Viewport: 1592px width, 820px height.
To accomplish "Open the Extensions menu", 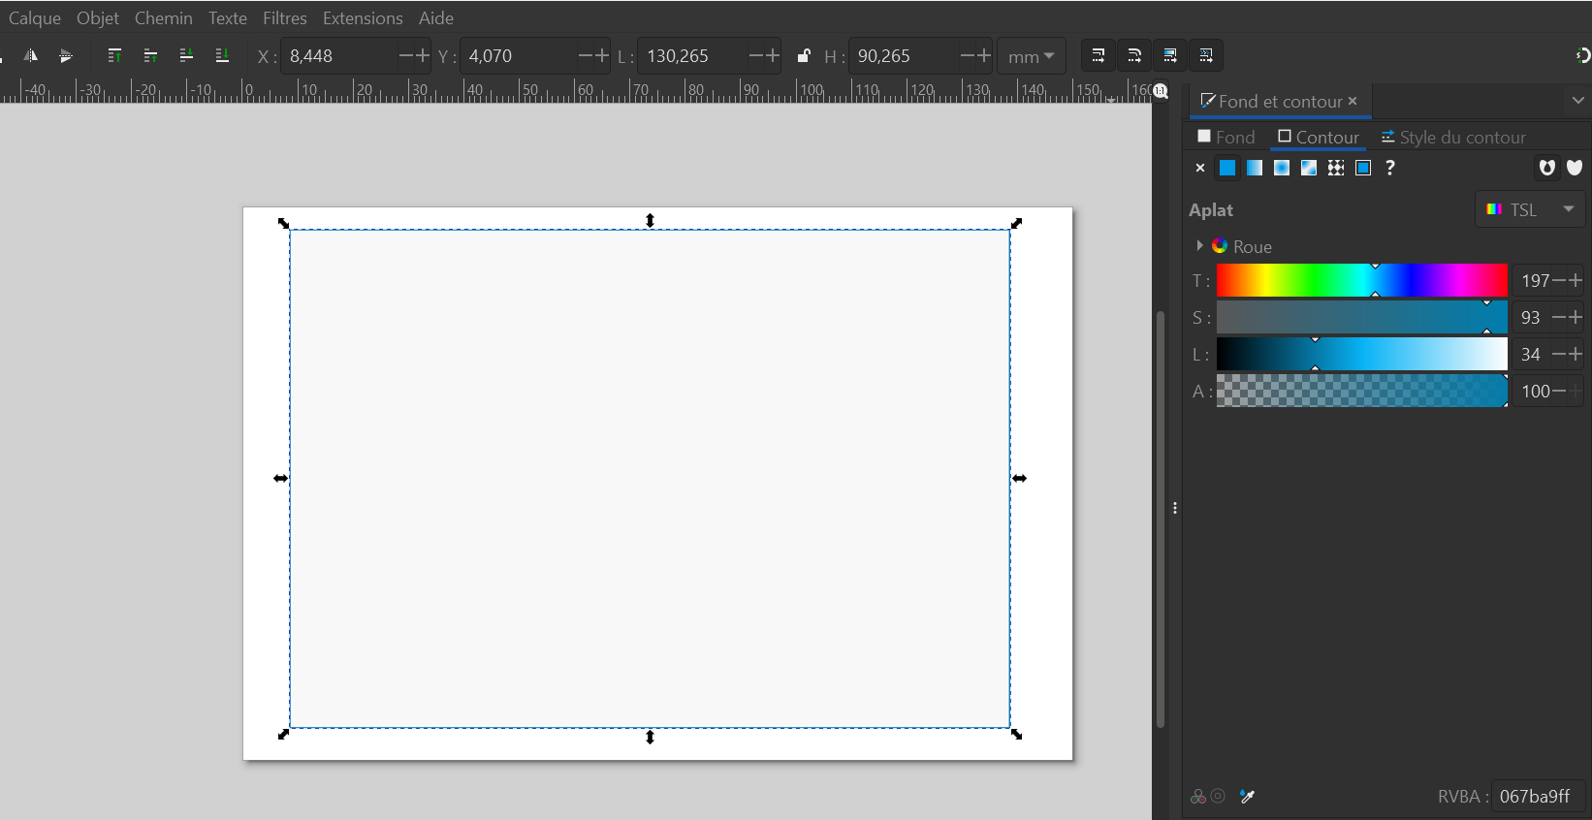I will pyautogui.click(x=363, y=18).
